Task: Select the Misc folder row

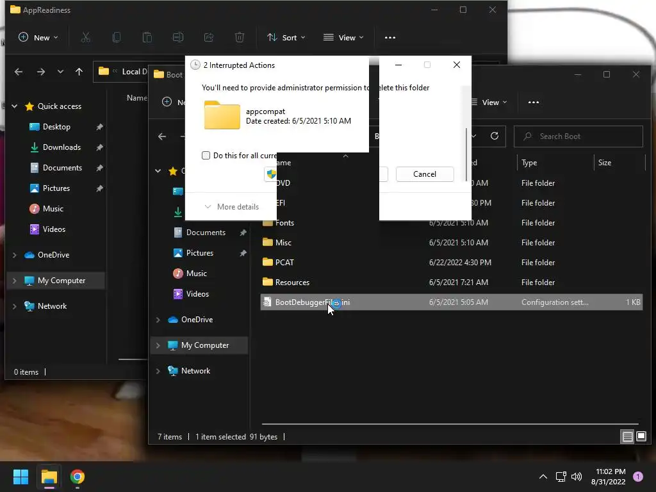Action: pos(452,243)
